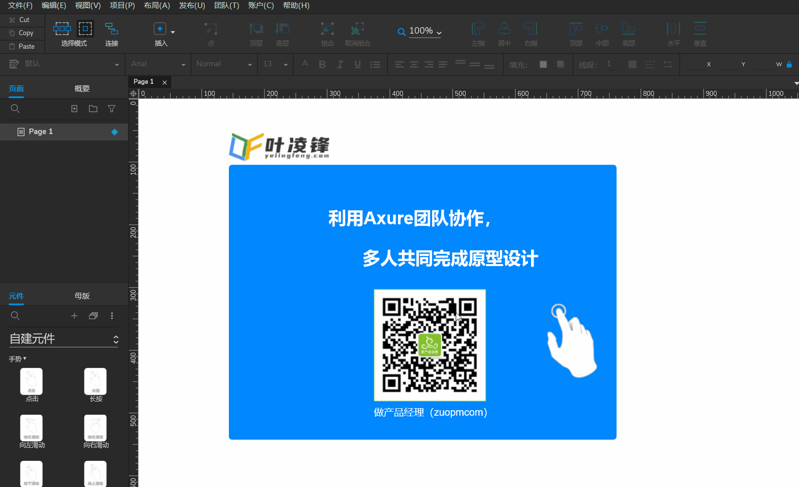
Task: Expand the insert dropdown arrow
Action: (x=173, y=32)
